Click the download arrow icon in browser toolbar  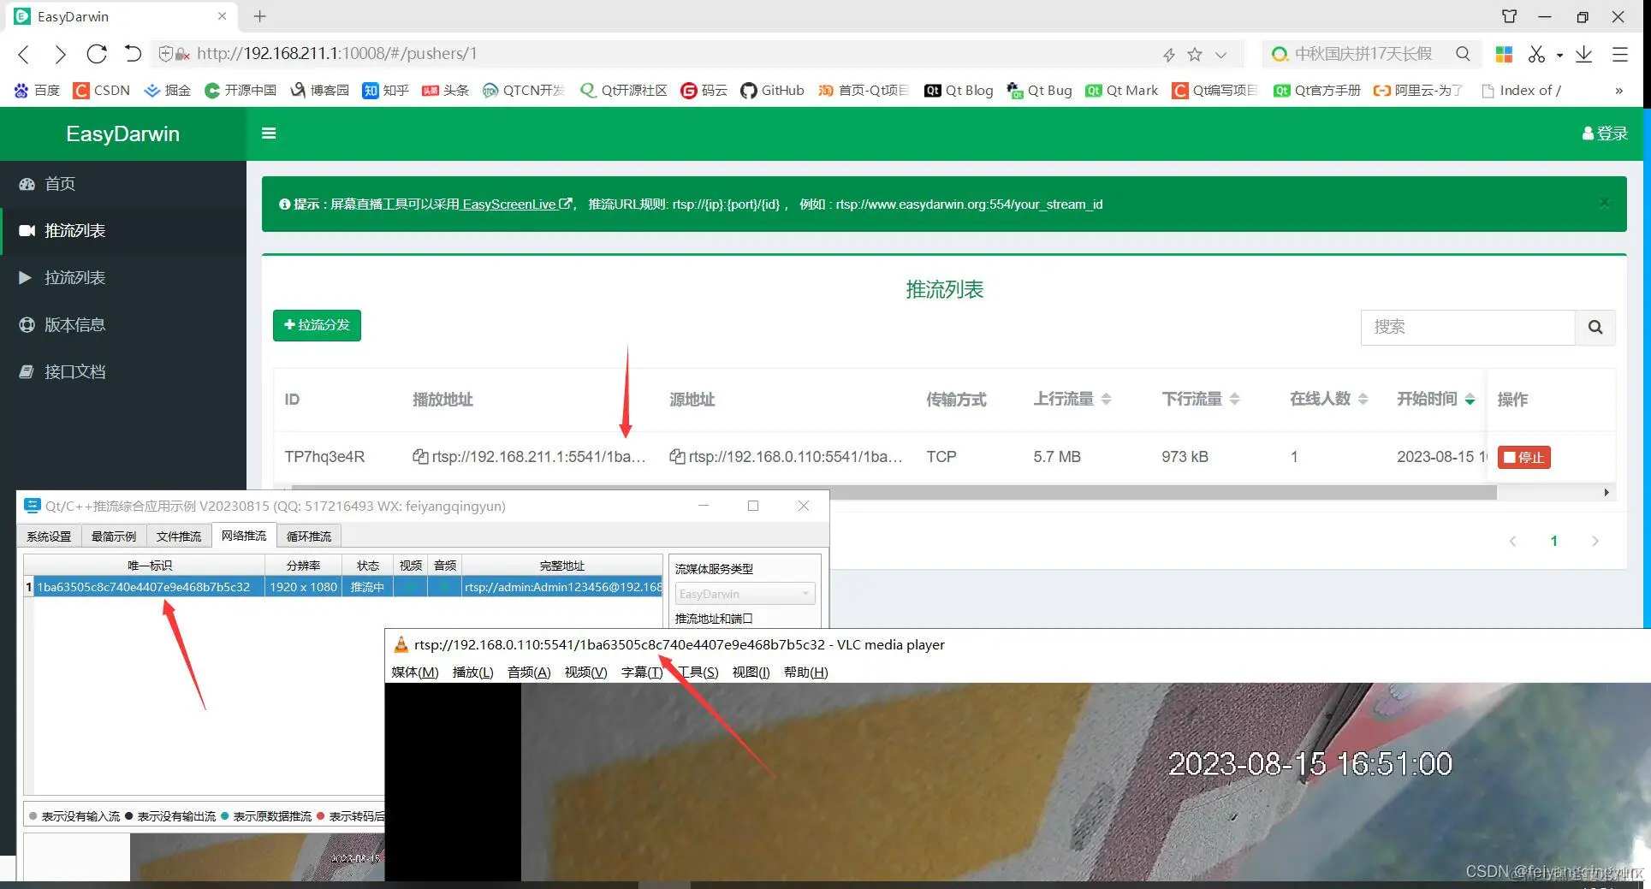(x=1584, y=54)
